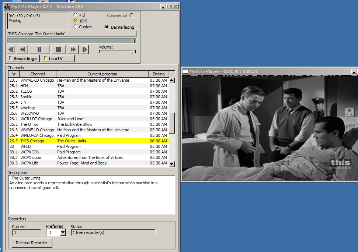Sort channels by the Nr column header

14,74
